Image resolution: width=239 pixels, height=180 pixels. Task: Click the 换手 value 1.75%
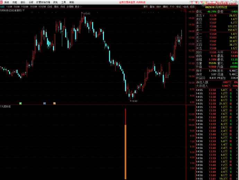tap(213, 71)
